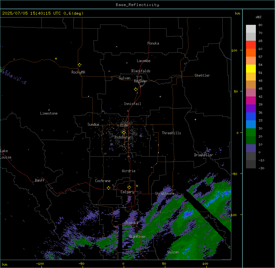275x268 pixels.
Task: Click the violet 39 dBZ legend swatch
Action: point(251,108)
